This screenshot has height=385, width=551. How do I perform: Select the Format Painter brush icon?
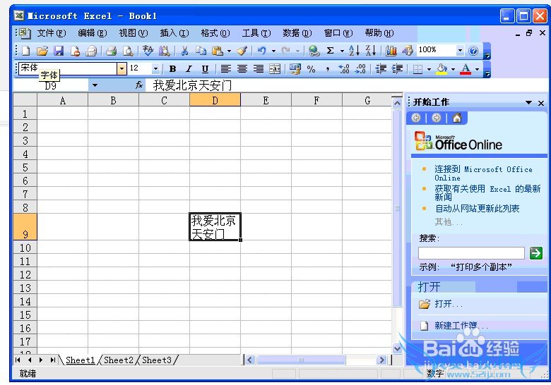coord(242,51)
